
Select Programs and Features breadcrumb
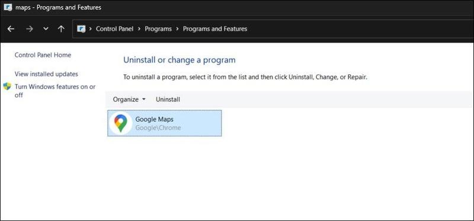click(215, 29)
